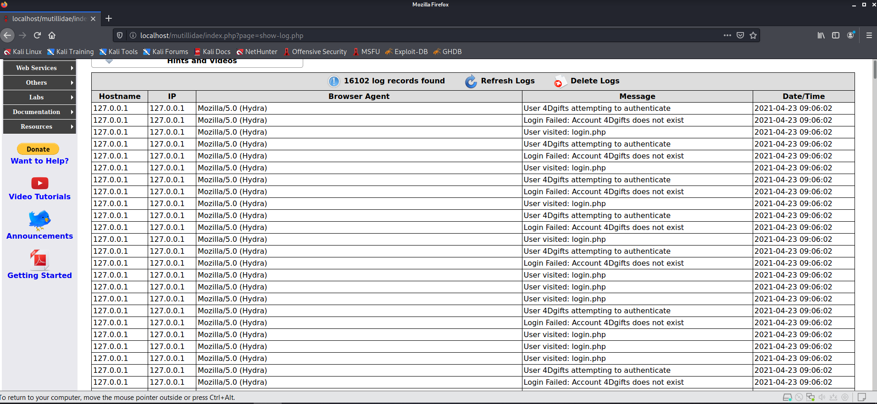Expand the Web Services menu
877x404 pixels.
(39, 68)
